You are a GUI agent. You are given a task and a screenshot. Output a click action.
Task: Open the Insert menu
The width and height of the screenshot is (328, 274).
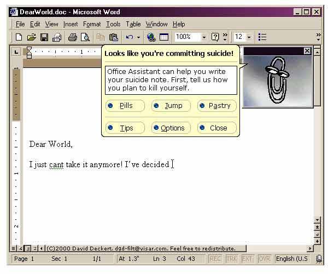point(71,24)
